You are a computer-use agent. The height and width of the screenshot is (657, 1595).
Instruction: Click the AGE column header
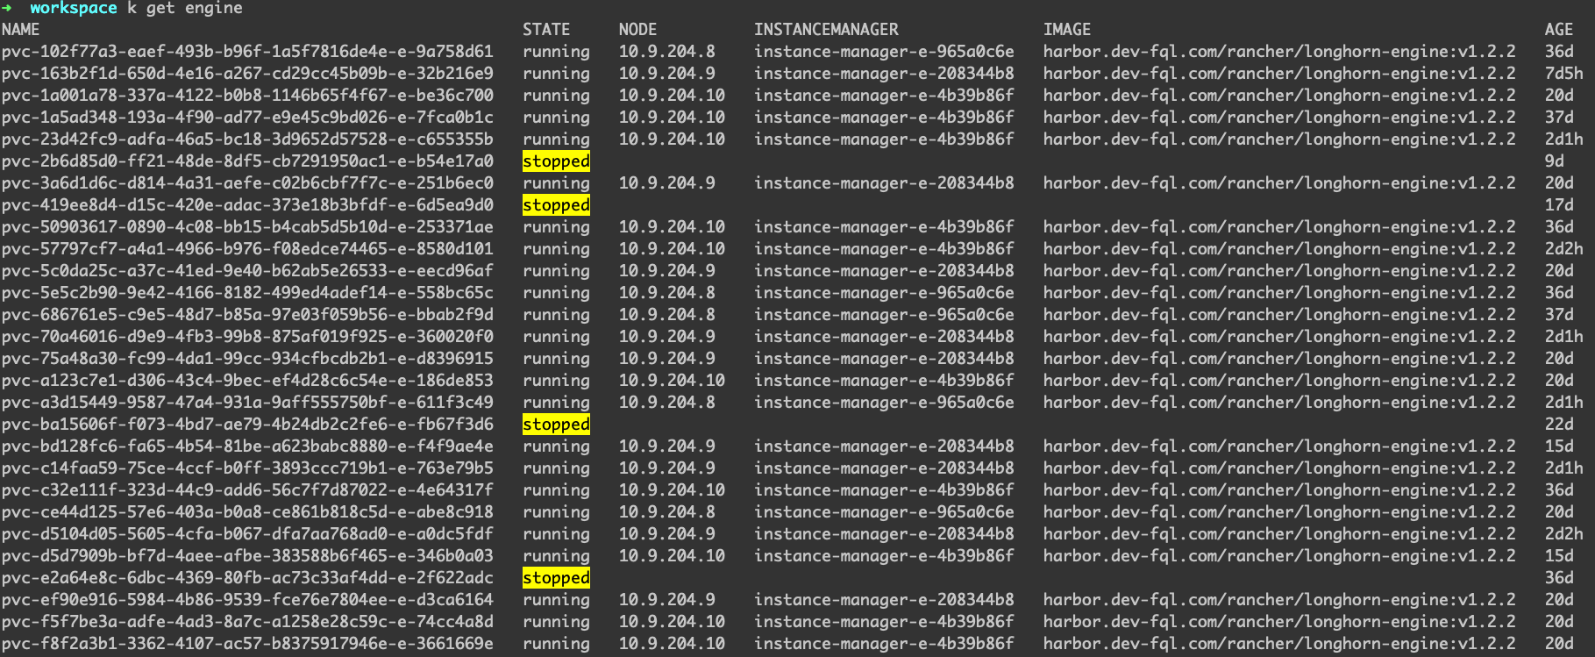click(1559, 30)
